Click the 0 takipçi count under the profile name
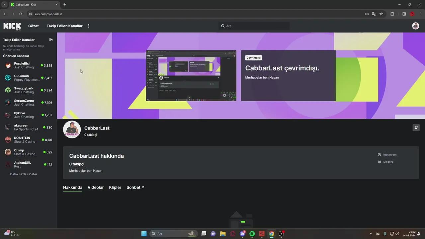 91,135
